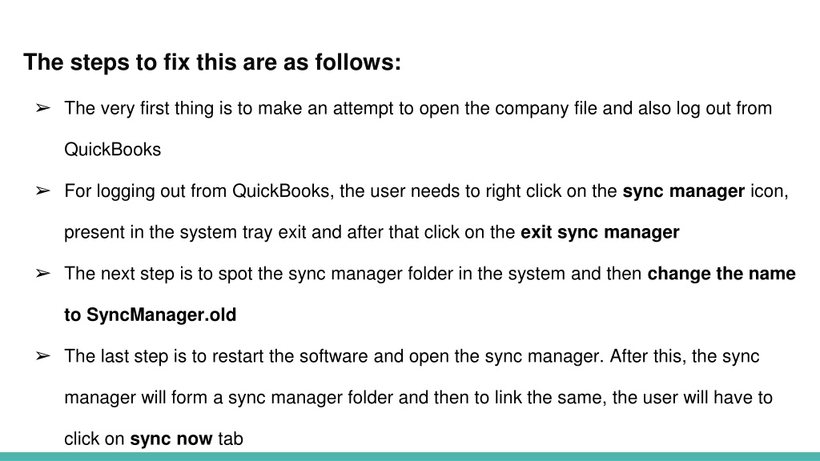Click the heading 'The steps to fix this'
Screen dimensions: 820x461
(x=212, y=62)
